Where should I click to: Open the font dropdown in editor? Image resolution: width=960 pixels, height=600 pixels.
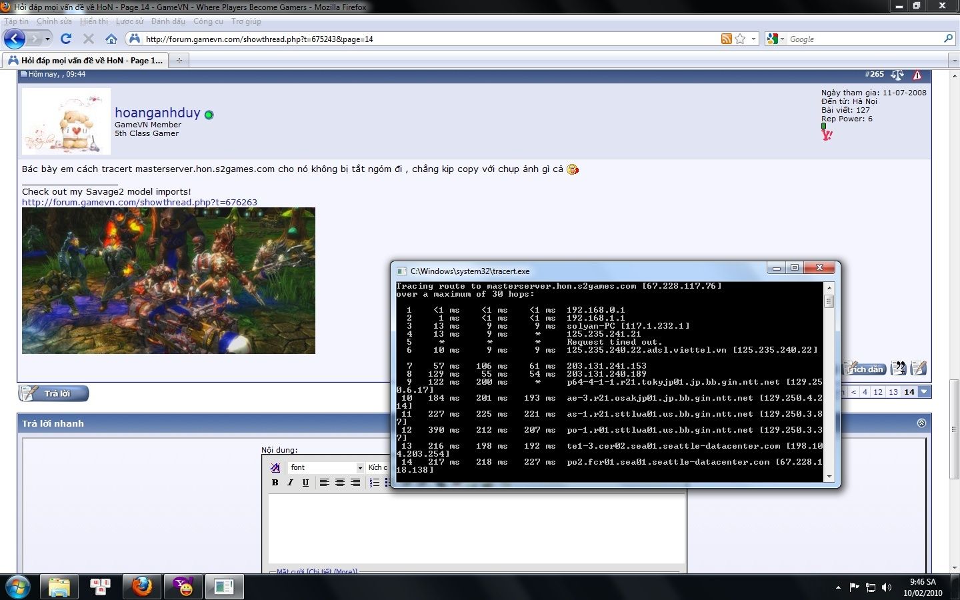326,467
